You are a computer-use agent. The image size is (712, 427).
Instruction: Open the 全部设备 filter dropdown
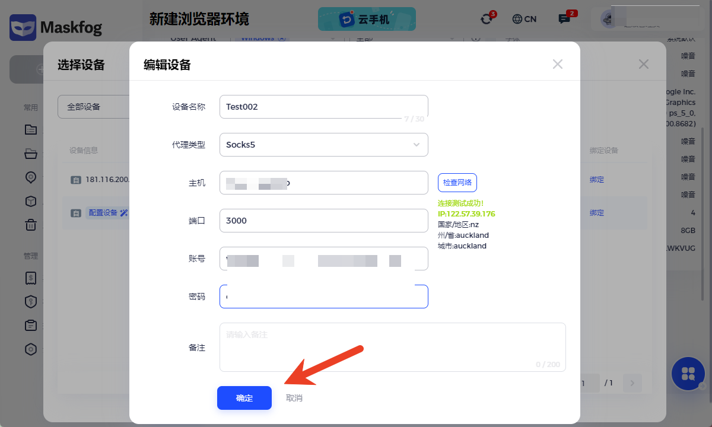94,107
